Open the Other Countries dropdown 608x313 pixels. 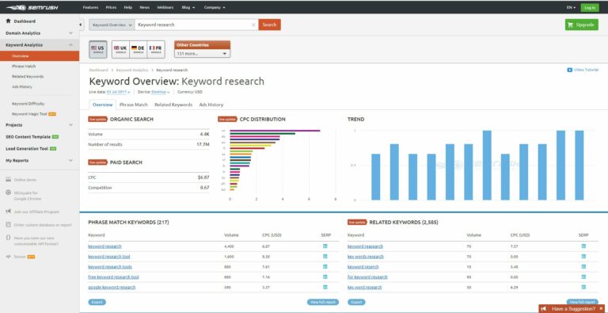202,54
